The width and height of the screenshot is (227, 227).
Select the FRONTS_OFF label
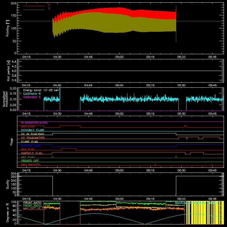[x=30, y=161]
